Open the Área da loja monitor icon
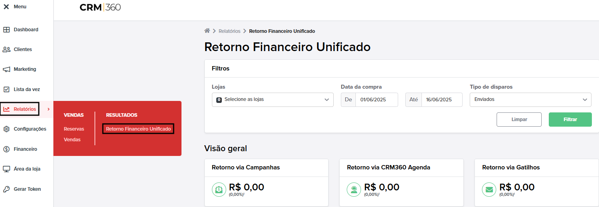 click(6, 169)
